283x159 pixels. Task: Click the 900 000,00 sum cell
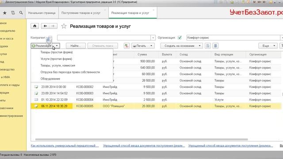click(147, 61)
